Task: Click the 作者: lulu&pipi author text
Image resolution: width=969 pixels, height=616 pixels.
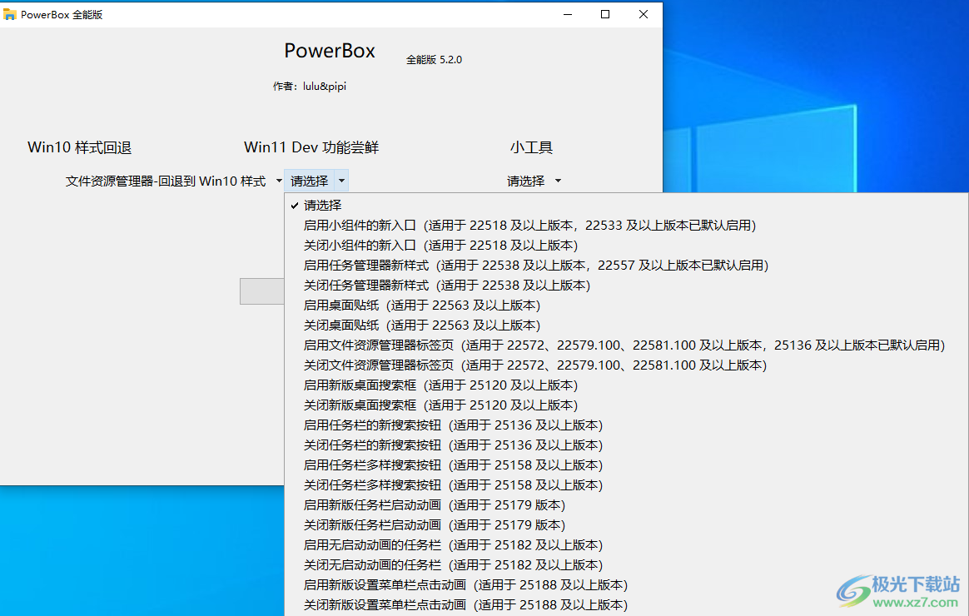Action: click(x=310, y=87)
